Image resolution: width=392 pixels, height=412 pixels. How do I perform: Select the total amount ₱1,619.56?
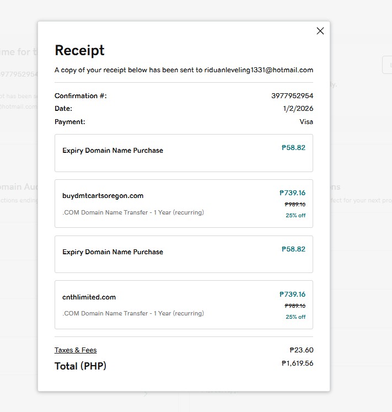297,363
